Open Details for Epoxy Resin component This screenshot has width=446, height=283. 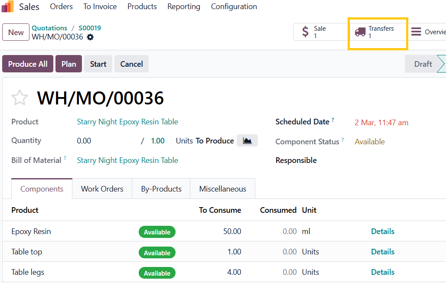click(382, 231)
